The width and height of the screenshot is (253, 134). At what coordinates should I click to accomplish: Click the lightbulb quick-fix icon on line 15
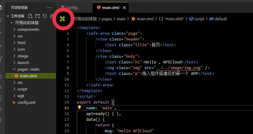pyautogui.click(x=79, y=107)
